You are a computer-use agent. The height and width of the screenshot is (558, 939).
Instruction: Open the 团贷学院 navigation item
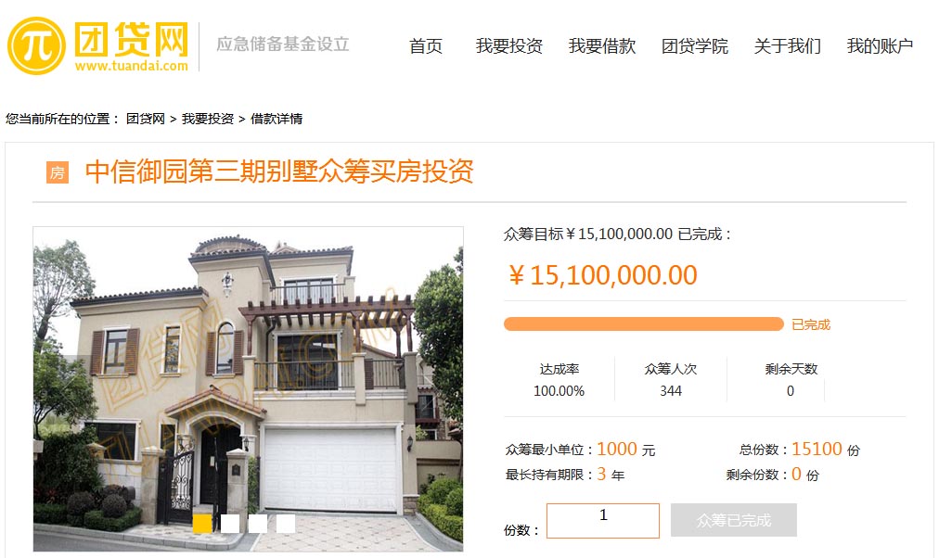click(695, 46)
